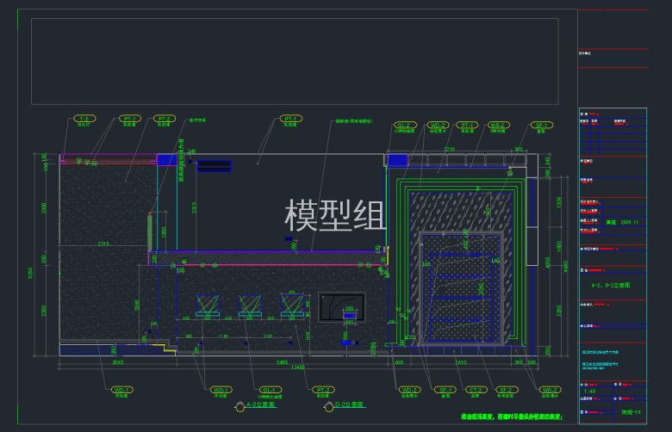Select the PT-2 tag in the top row
The height and width of the screenshot is (432, 672).
pos(165,119)
